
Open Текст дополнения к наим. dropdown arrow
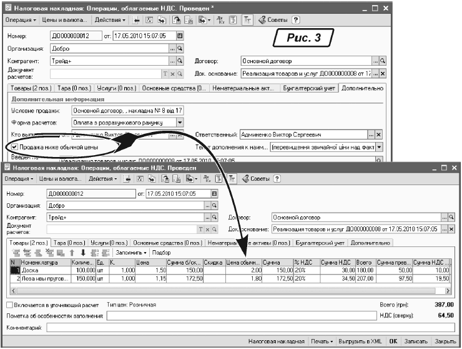(x=379, y=147)
